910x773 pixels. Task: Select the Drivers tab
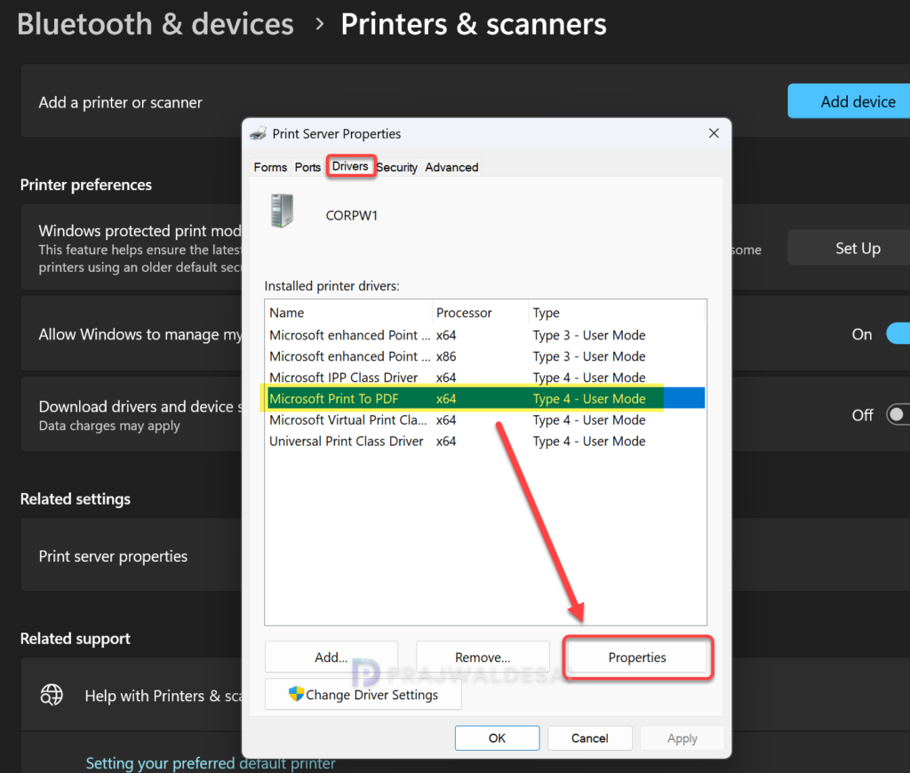point(350,166)
